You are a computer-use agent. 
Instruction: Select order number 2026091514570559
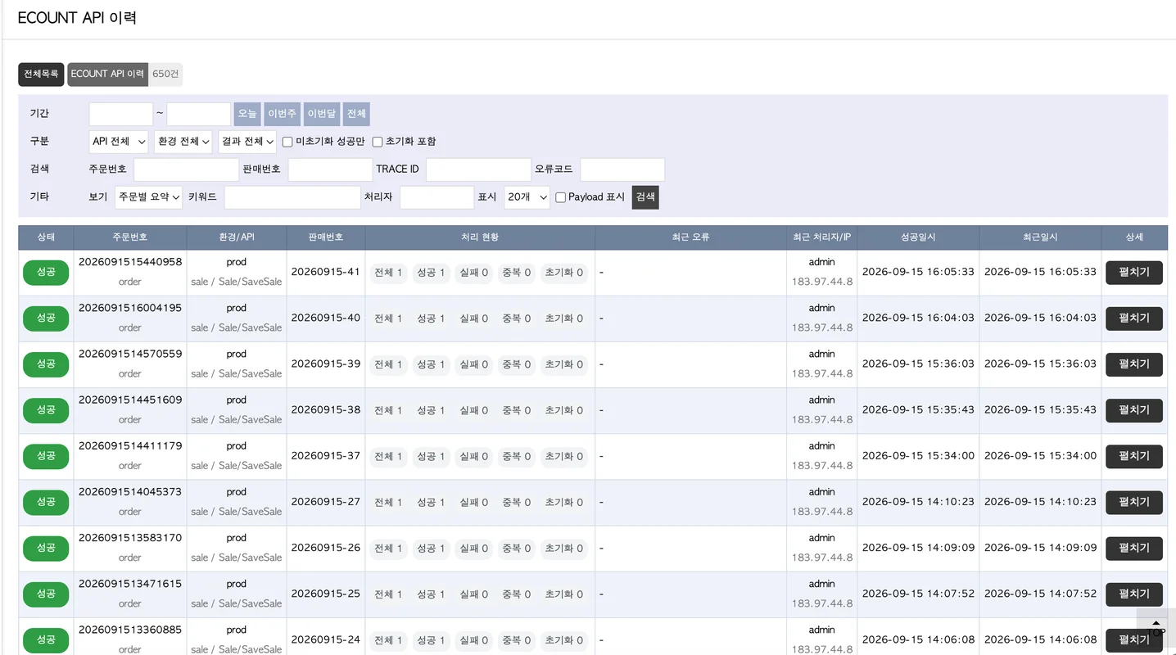click(x=130, y=354)
